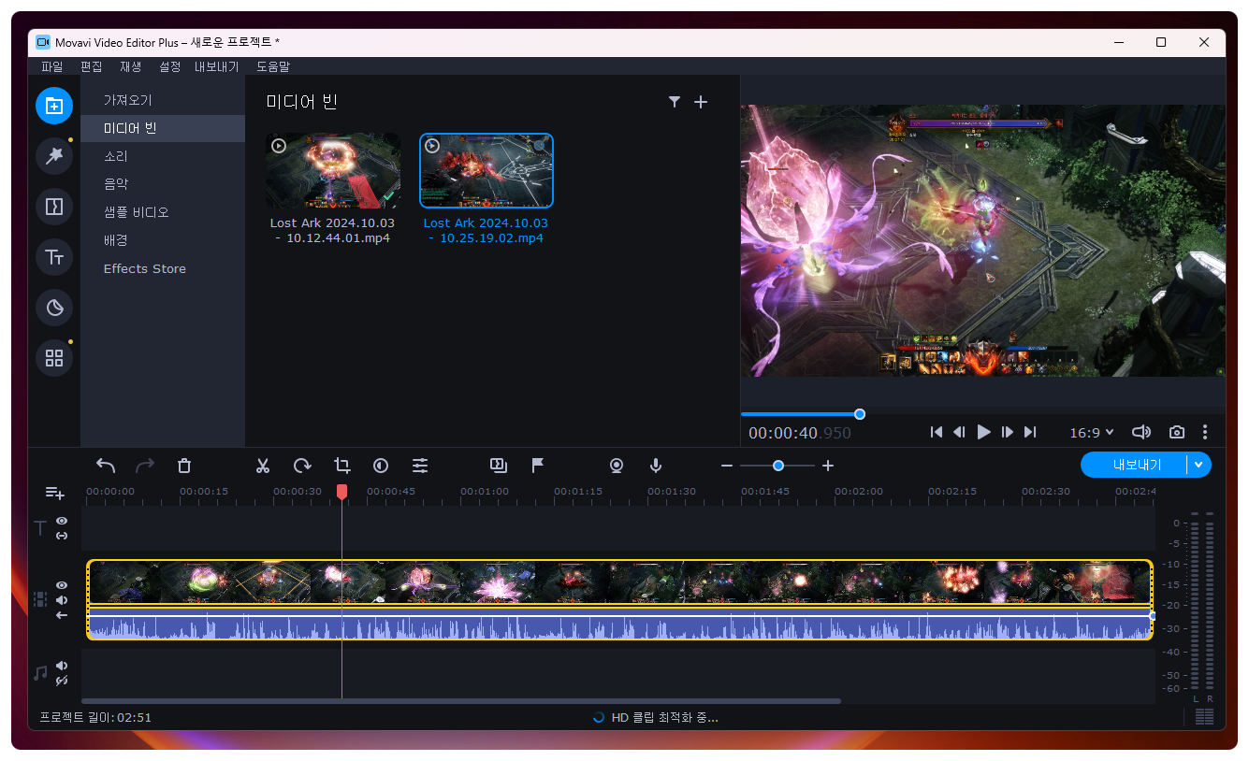Select Lost Ark 10.25.19.02.mp4 thumbnail
This screenshot has width=1249, height=761.
487,171
